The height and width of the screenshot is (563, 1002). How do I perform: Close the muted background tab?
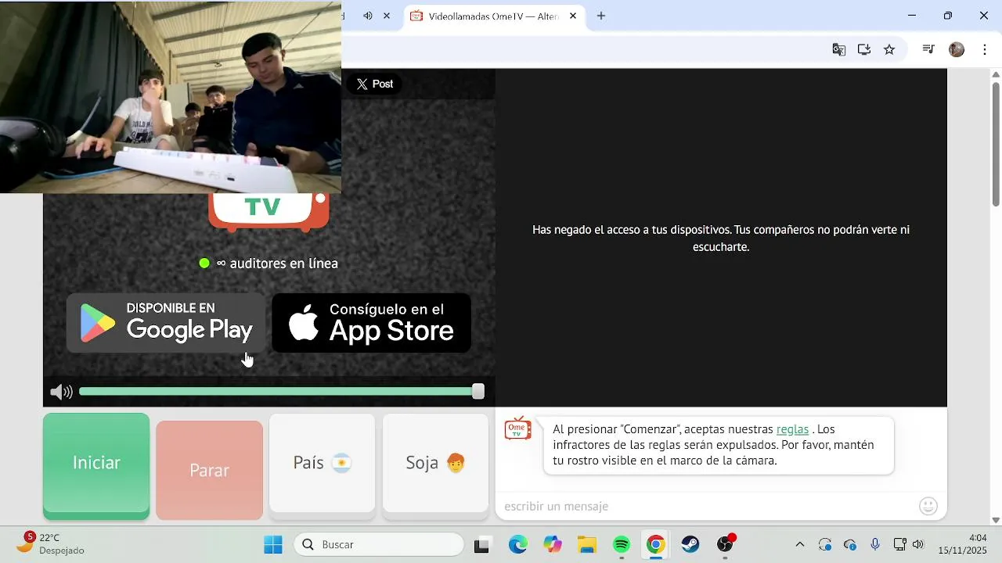point(387,16)
